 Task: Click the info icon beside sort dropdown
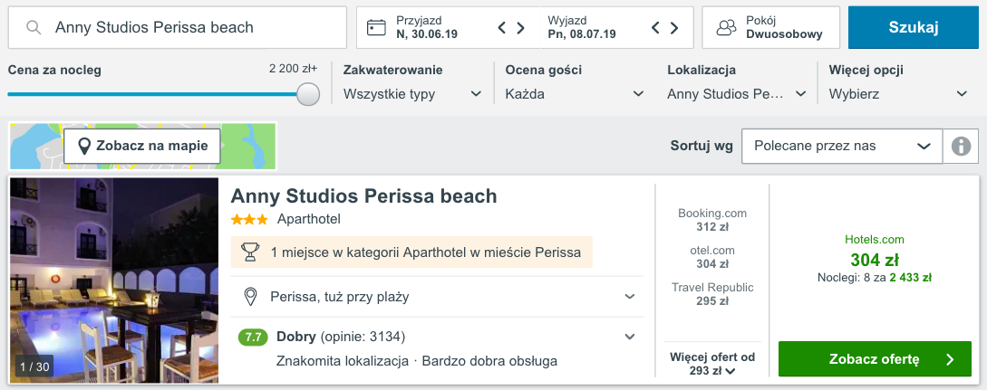961,147
